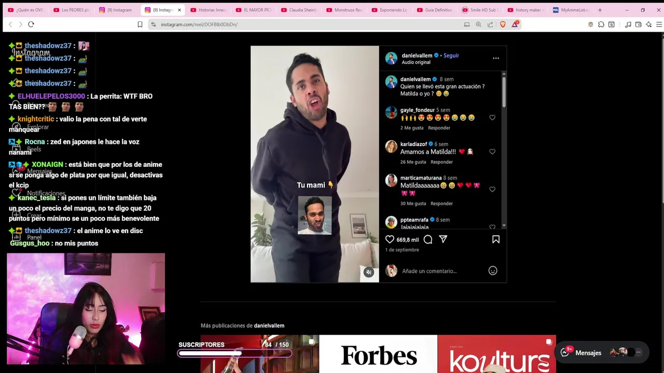Open the Mensajes messenger icon
The width and height of the screenshot is (664, 373).
(x=565, y=352)
